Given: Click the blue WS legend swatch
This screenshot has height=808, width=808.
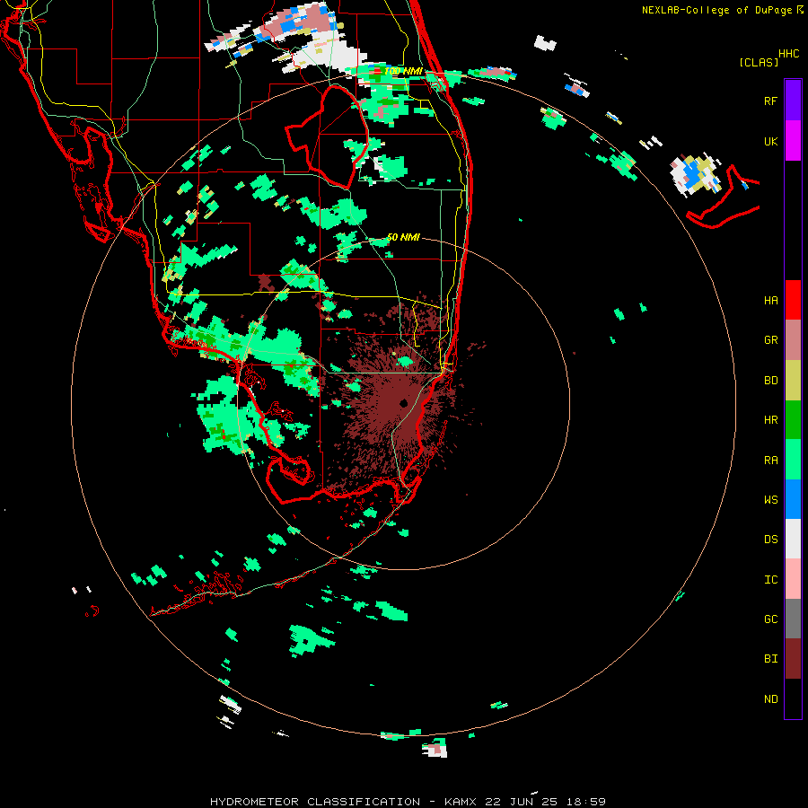Looking at the screenshot, I should (x=793, y=499).
